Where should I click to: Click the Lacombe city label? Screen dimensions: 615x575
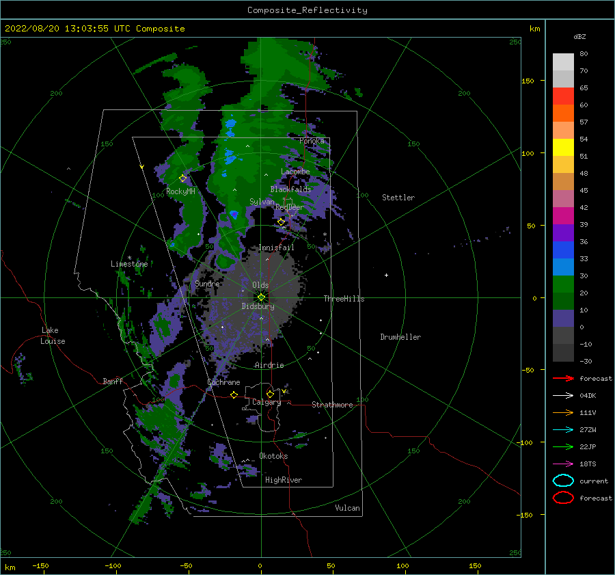(295, 172)
